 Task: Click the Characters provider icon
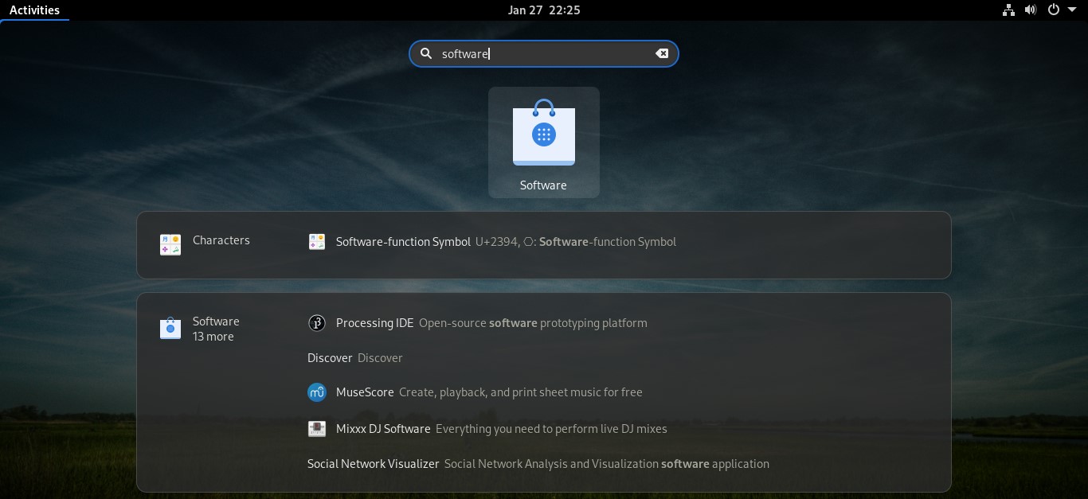click(170, 244)
